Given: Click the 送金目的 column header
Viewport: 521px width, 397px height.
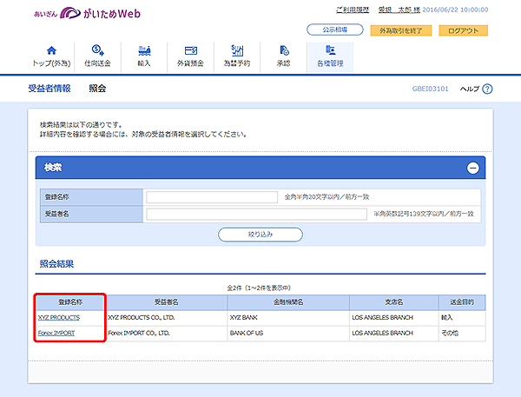Looking at the screenshot, I should (462, 302).
